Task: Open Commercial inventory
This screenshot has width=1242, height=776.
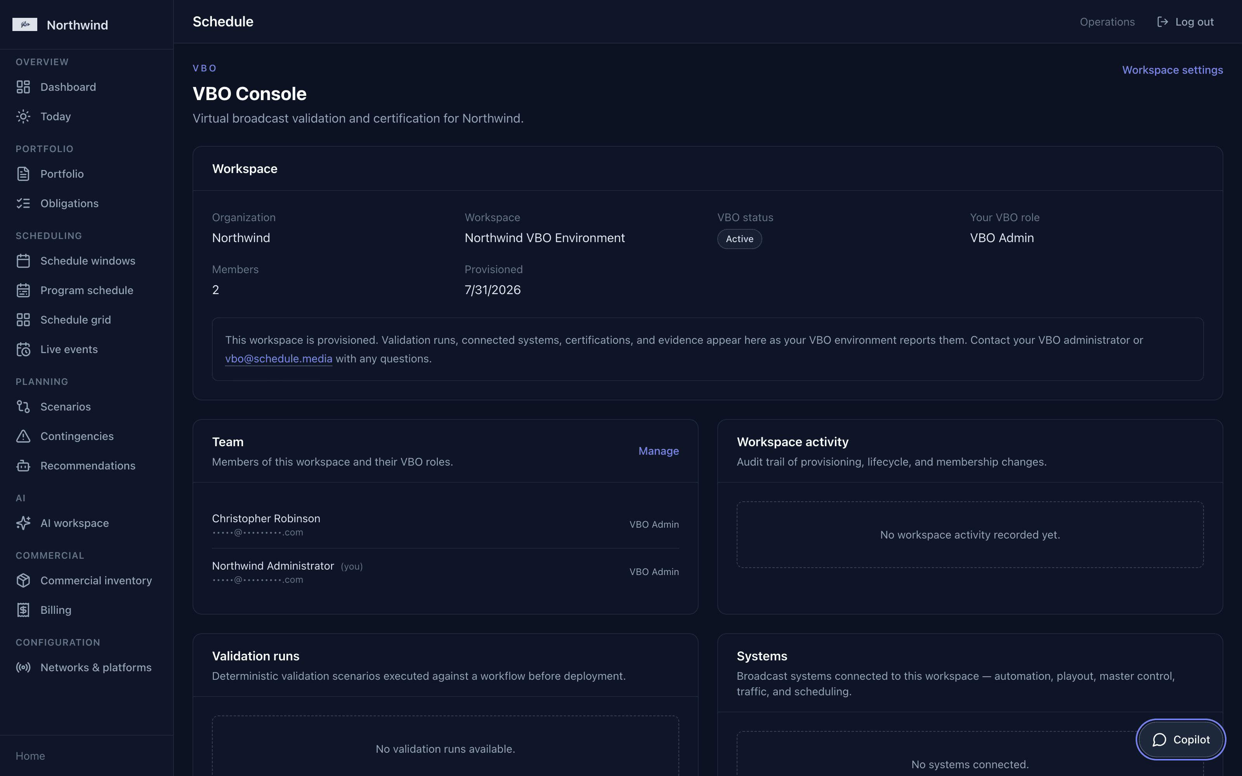Action: pos(86,580)
